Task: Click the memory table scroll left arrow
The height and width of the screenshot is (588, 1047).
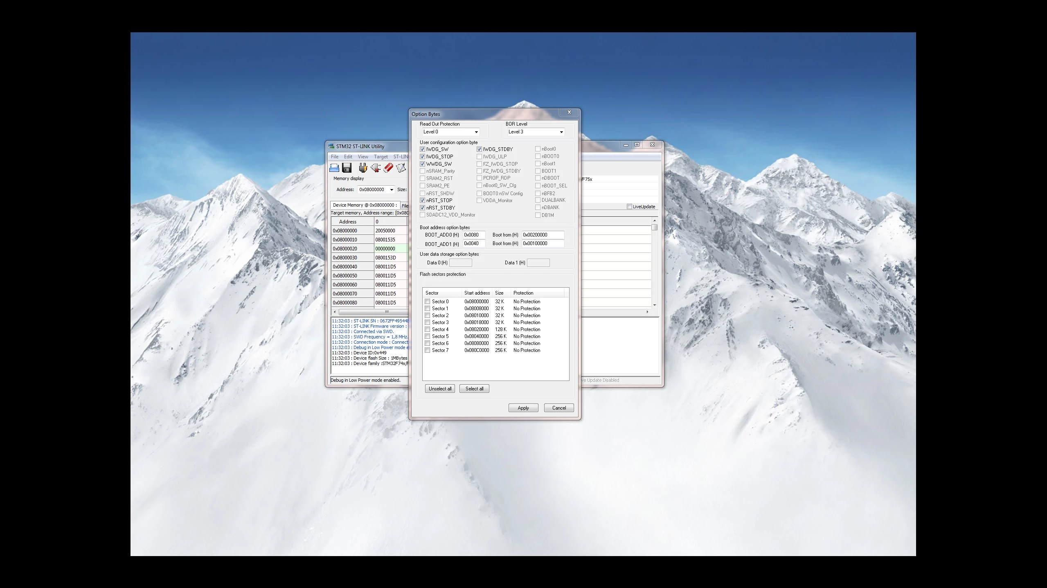Action: click(335, 312)
